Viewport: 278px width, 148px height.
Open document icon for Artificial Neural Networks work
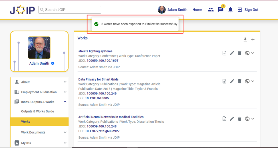(224, 119)
